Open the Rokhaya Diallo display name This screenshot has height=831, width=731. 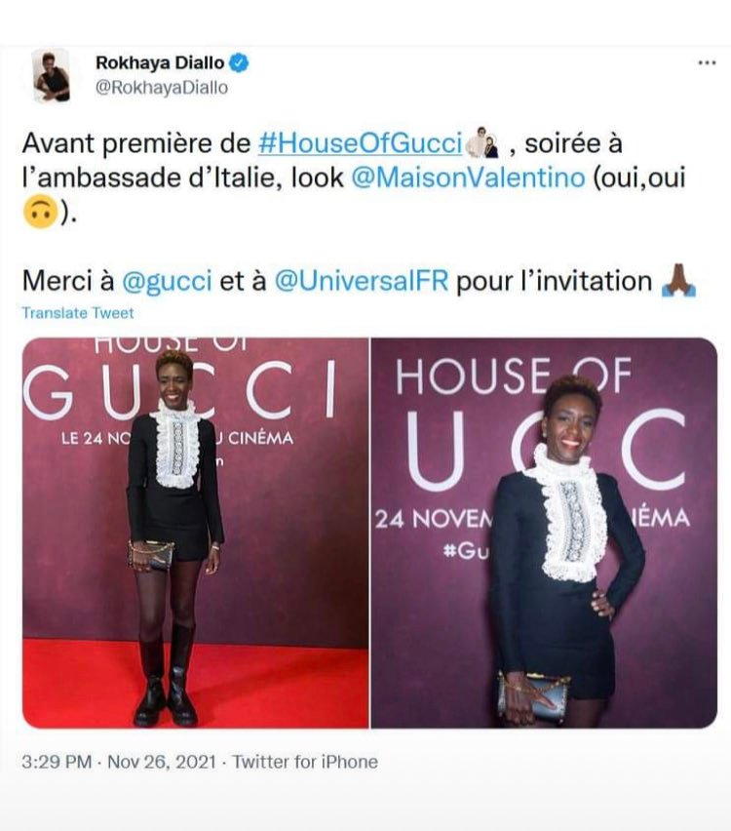pyautogui.click(x=160, y=62)
